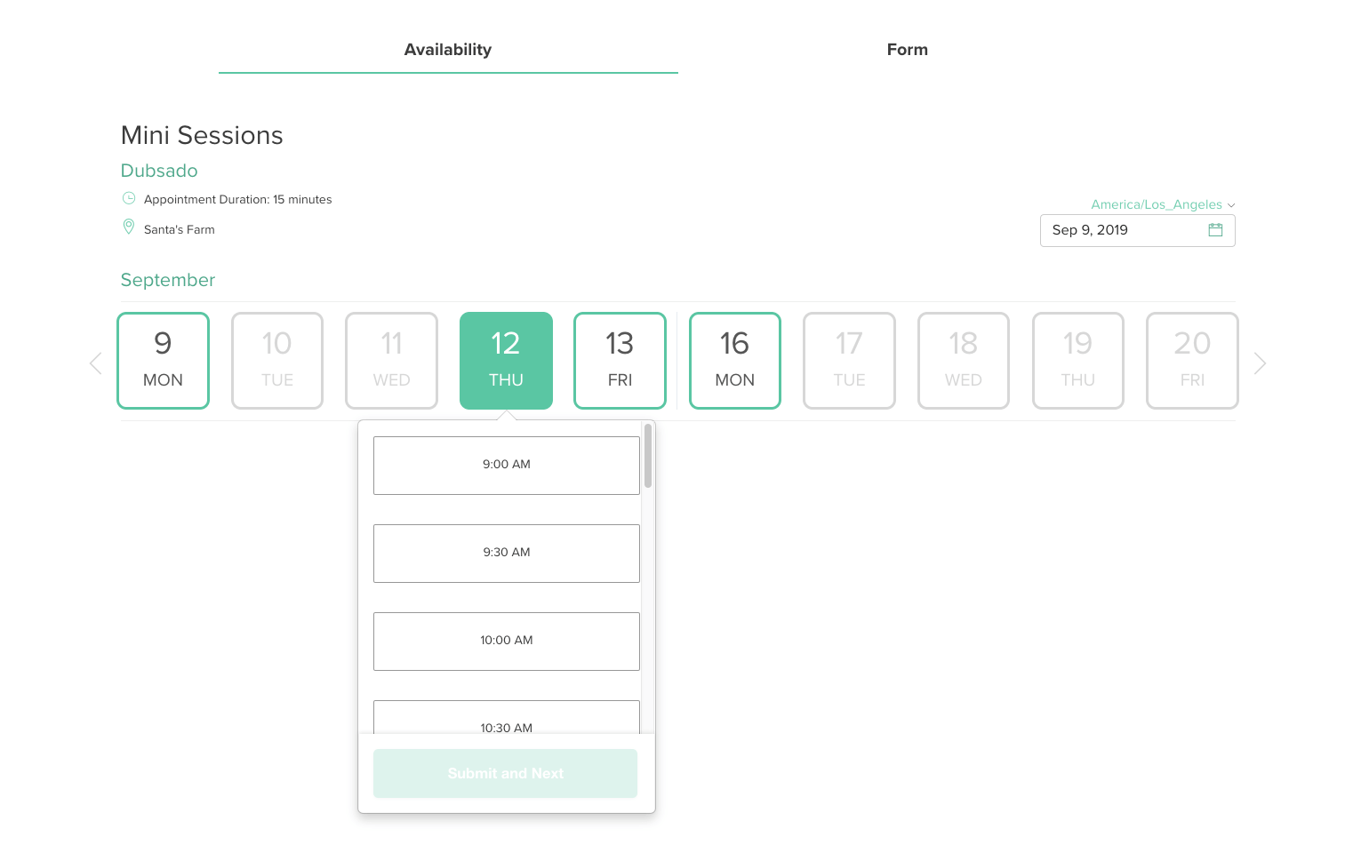Click the Mini Sessions heading

click(202, 135)
